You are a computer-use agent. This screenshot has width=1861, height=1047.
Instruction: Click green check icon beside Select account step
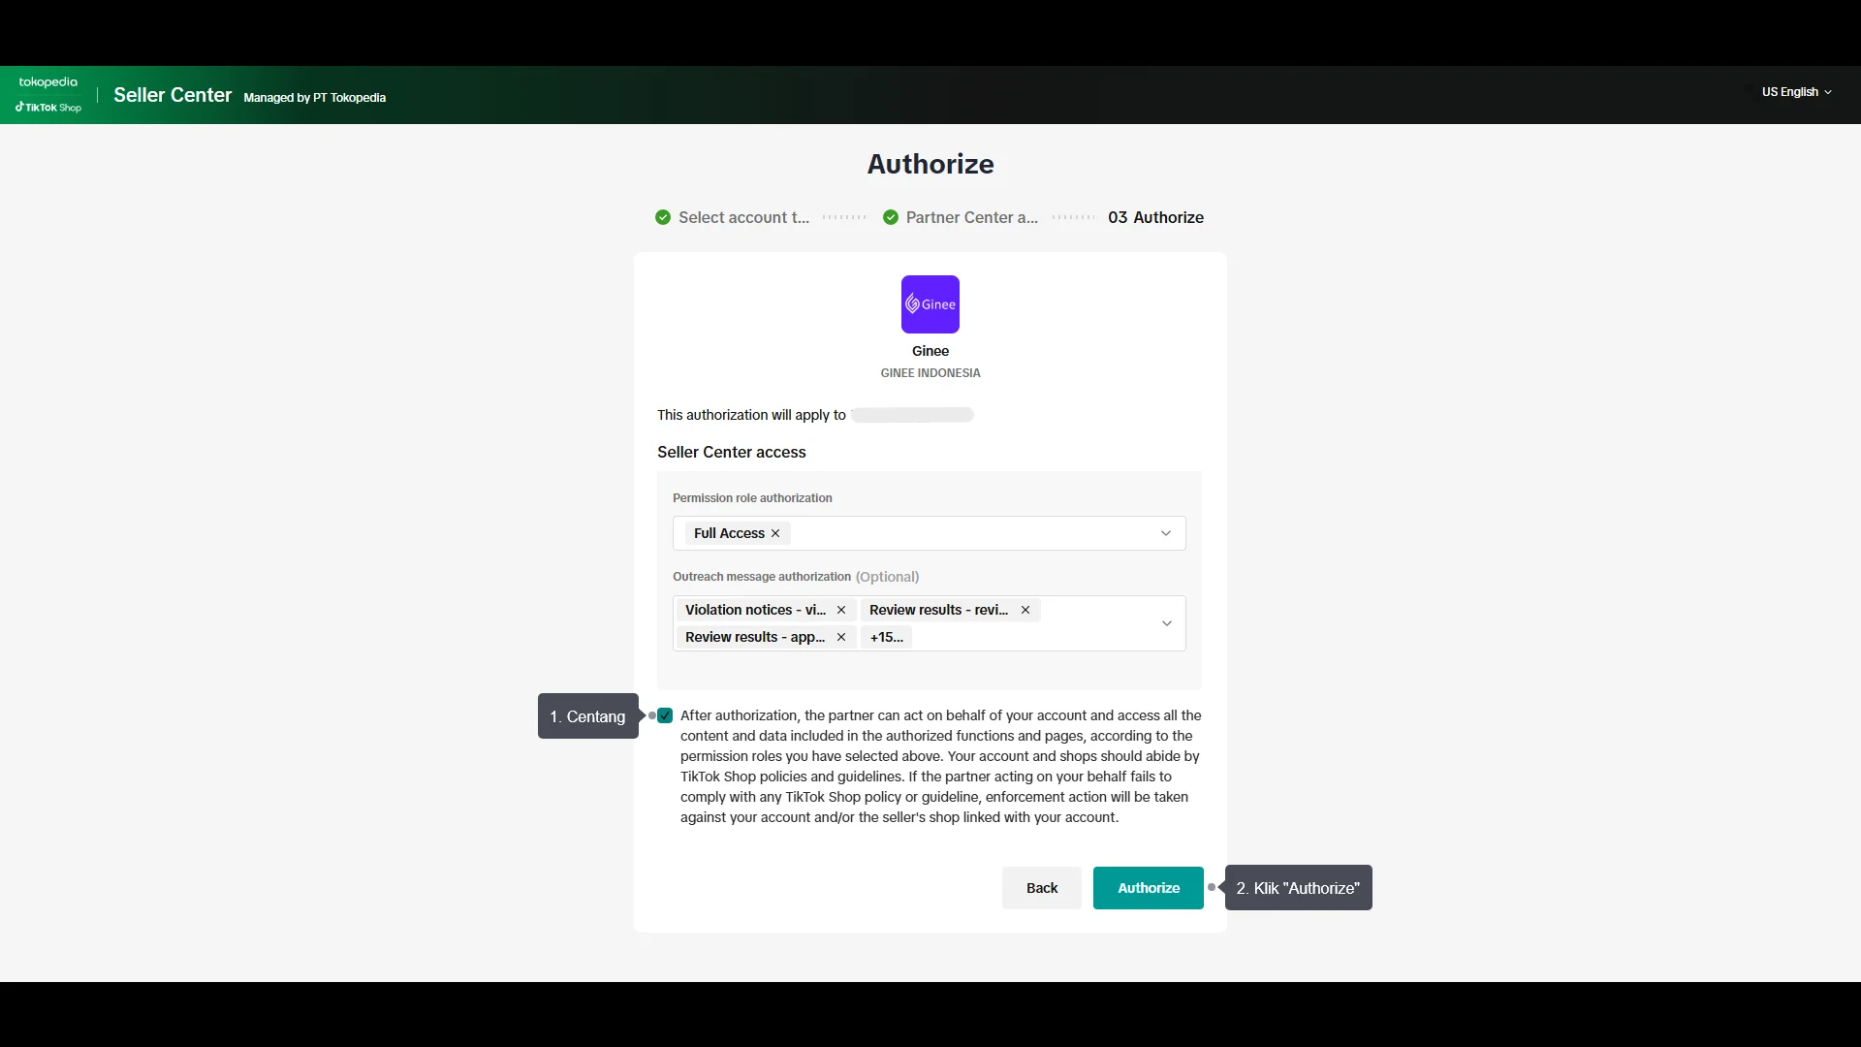[x=663, y=217]
